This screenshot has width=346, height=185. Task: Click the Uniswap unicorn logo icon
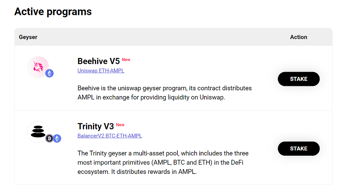click(38, 67)
